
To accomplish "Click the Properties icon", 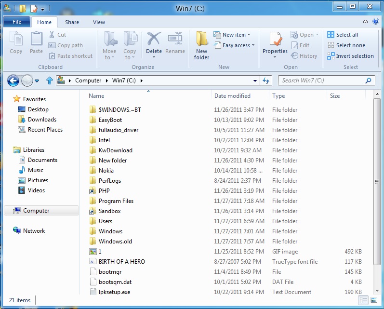I will pos(275,39).
